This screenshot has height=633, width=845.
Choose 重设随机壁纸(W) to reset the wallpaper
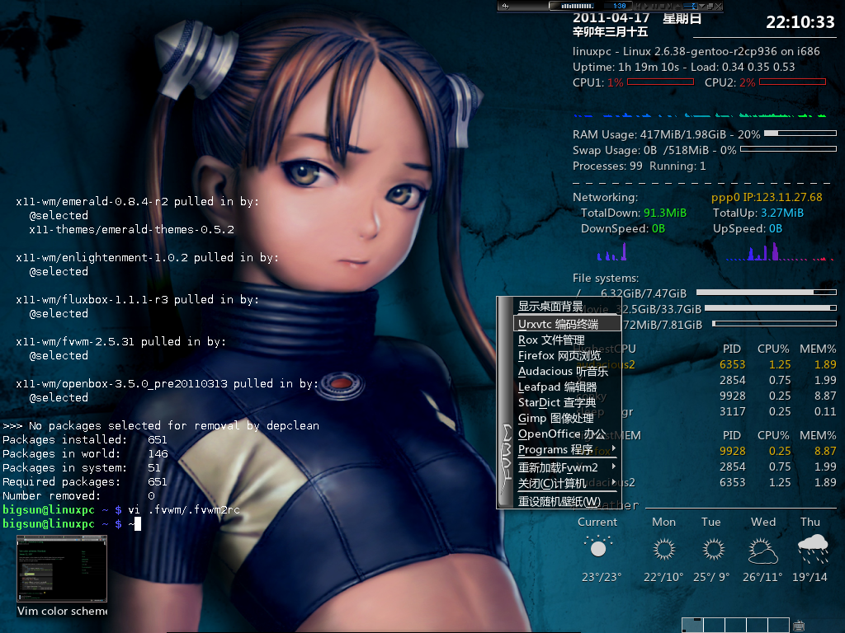[566, 501]
